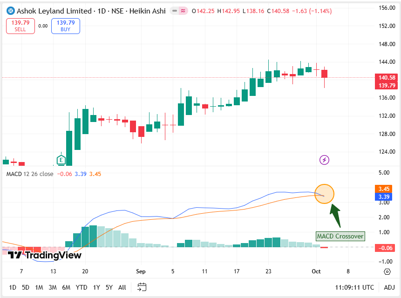
Task: Click the orange circle highlighting the crossover
Action: [x=325, y=194]
